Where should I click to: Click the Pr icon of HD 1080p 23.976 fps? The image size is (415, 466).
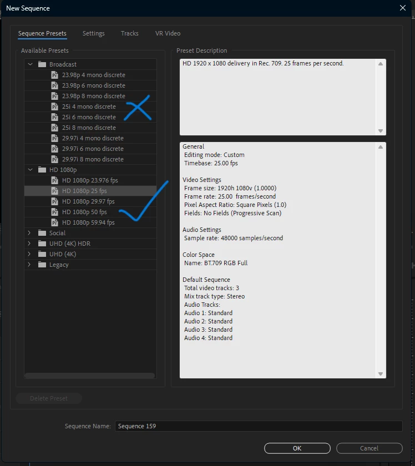(55, 180)
